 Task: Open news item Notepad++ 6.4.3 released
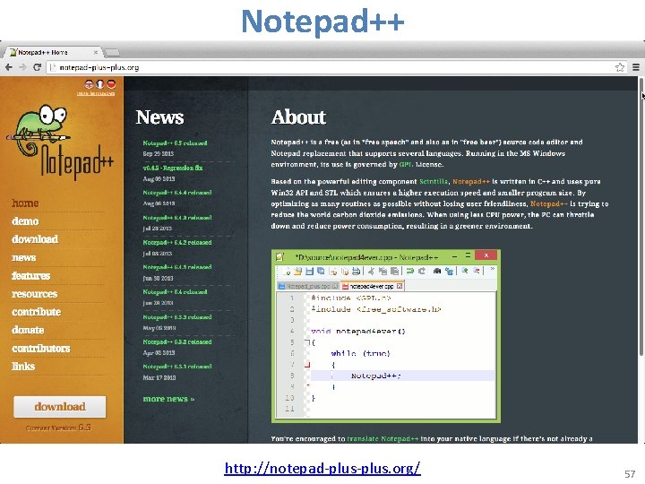pyautogui.click(x=177, y=218)
